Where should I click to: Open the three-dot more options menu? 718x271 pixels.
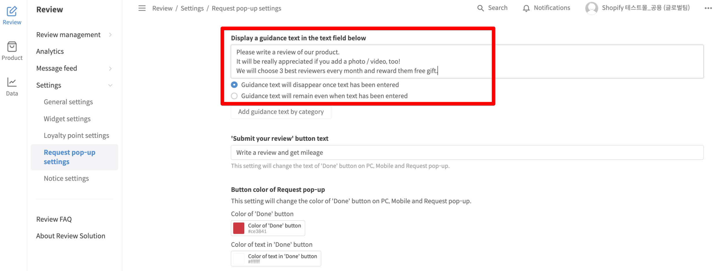tap(708, 8)
